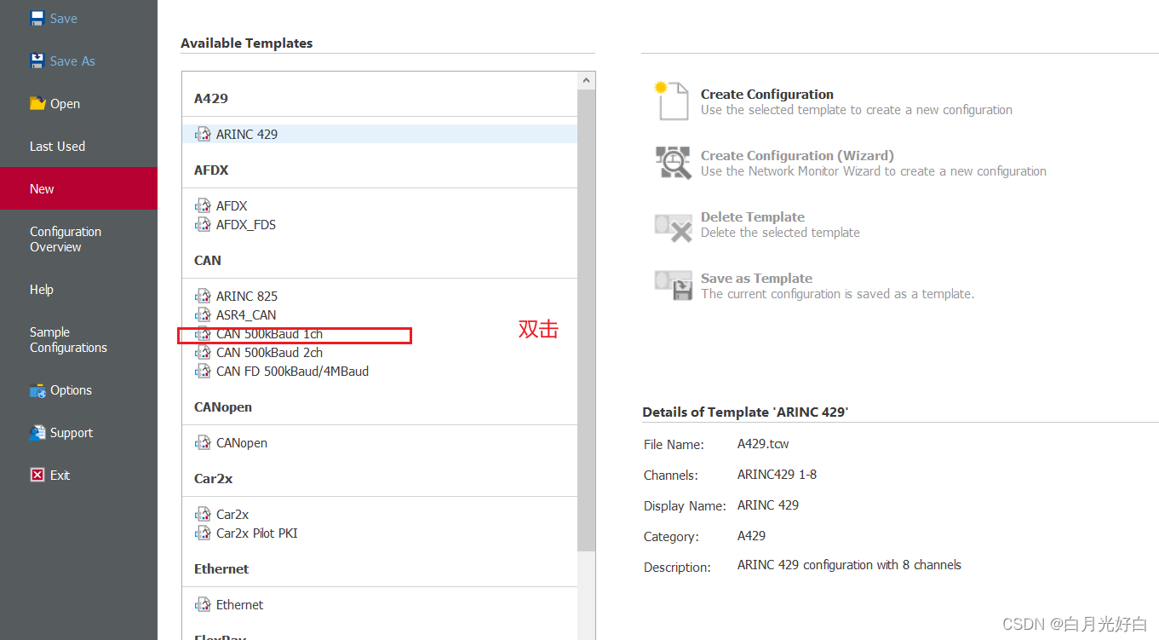Select the ASR4_CAN template
Viewport: 1159px width, 640px height.
tap(380, 314)
